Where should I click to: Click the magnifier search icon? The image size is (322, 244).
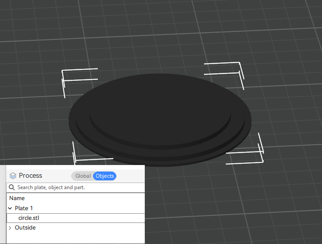pyautogui.click(x=12, y=187)
